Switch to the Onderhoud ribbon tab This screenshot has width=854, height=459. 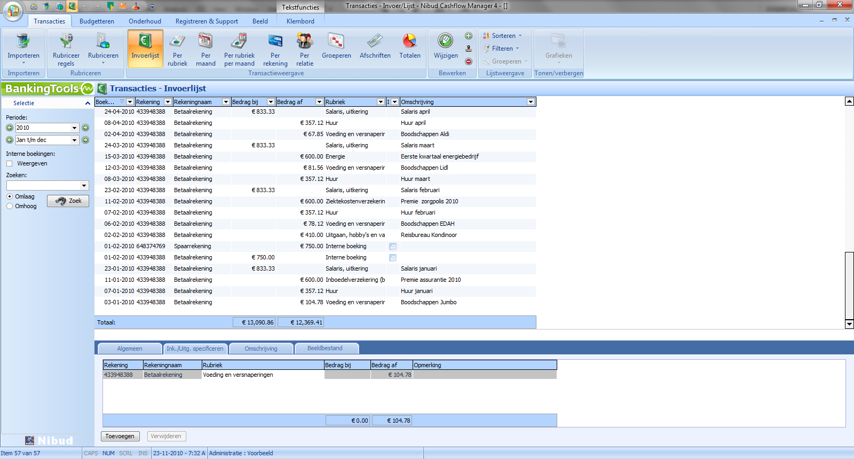tap(145, 21)
